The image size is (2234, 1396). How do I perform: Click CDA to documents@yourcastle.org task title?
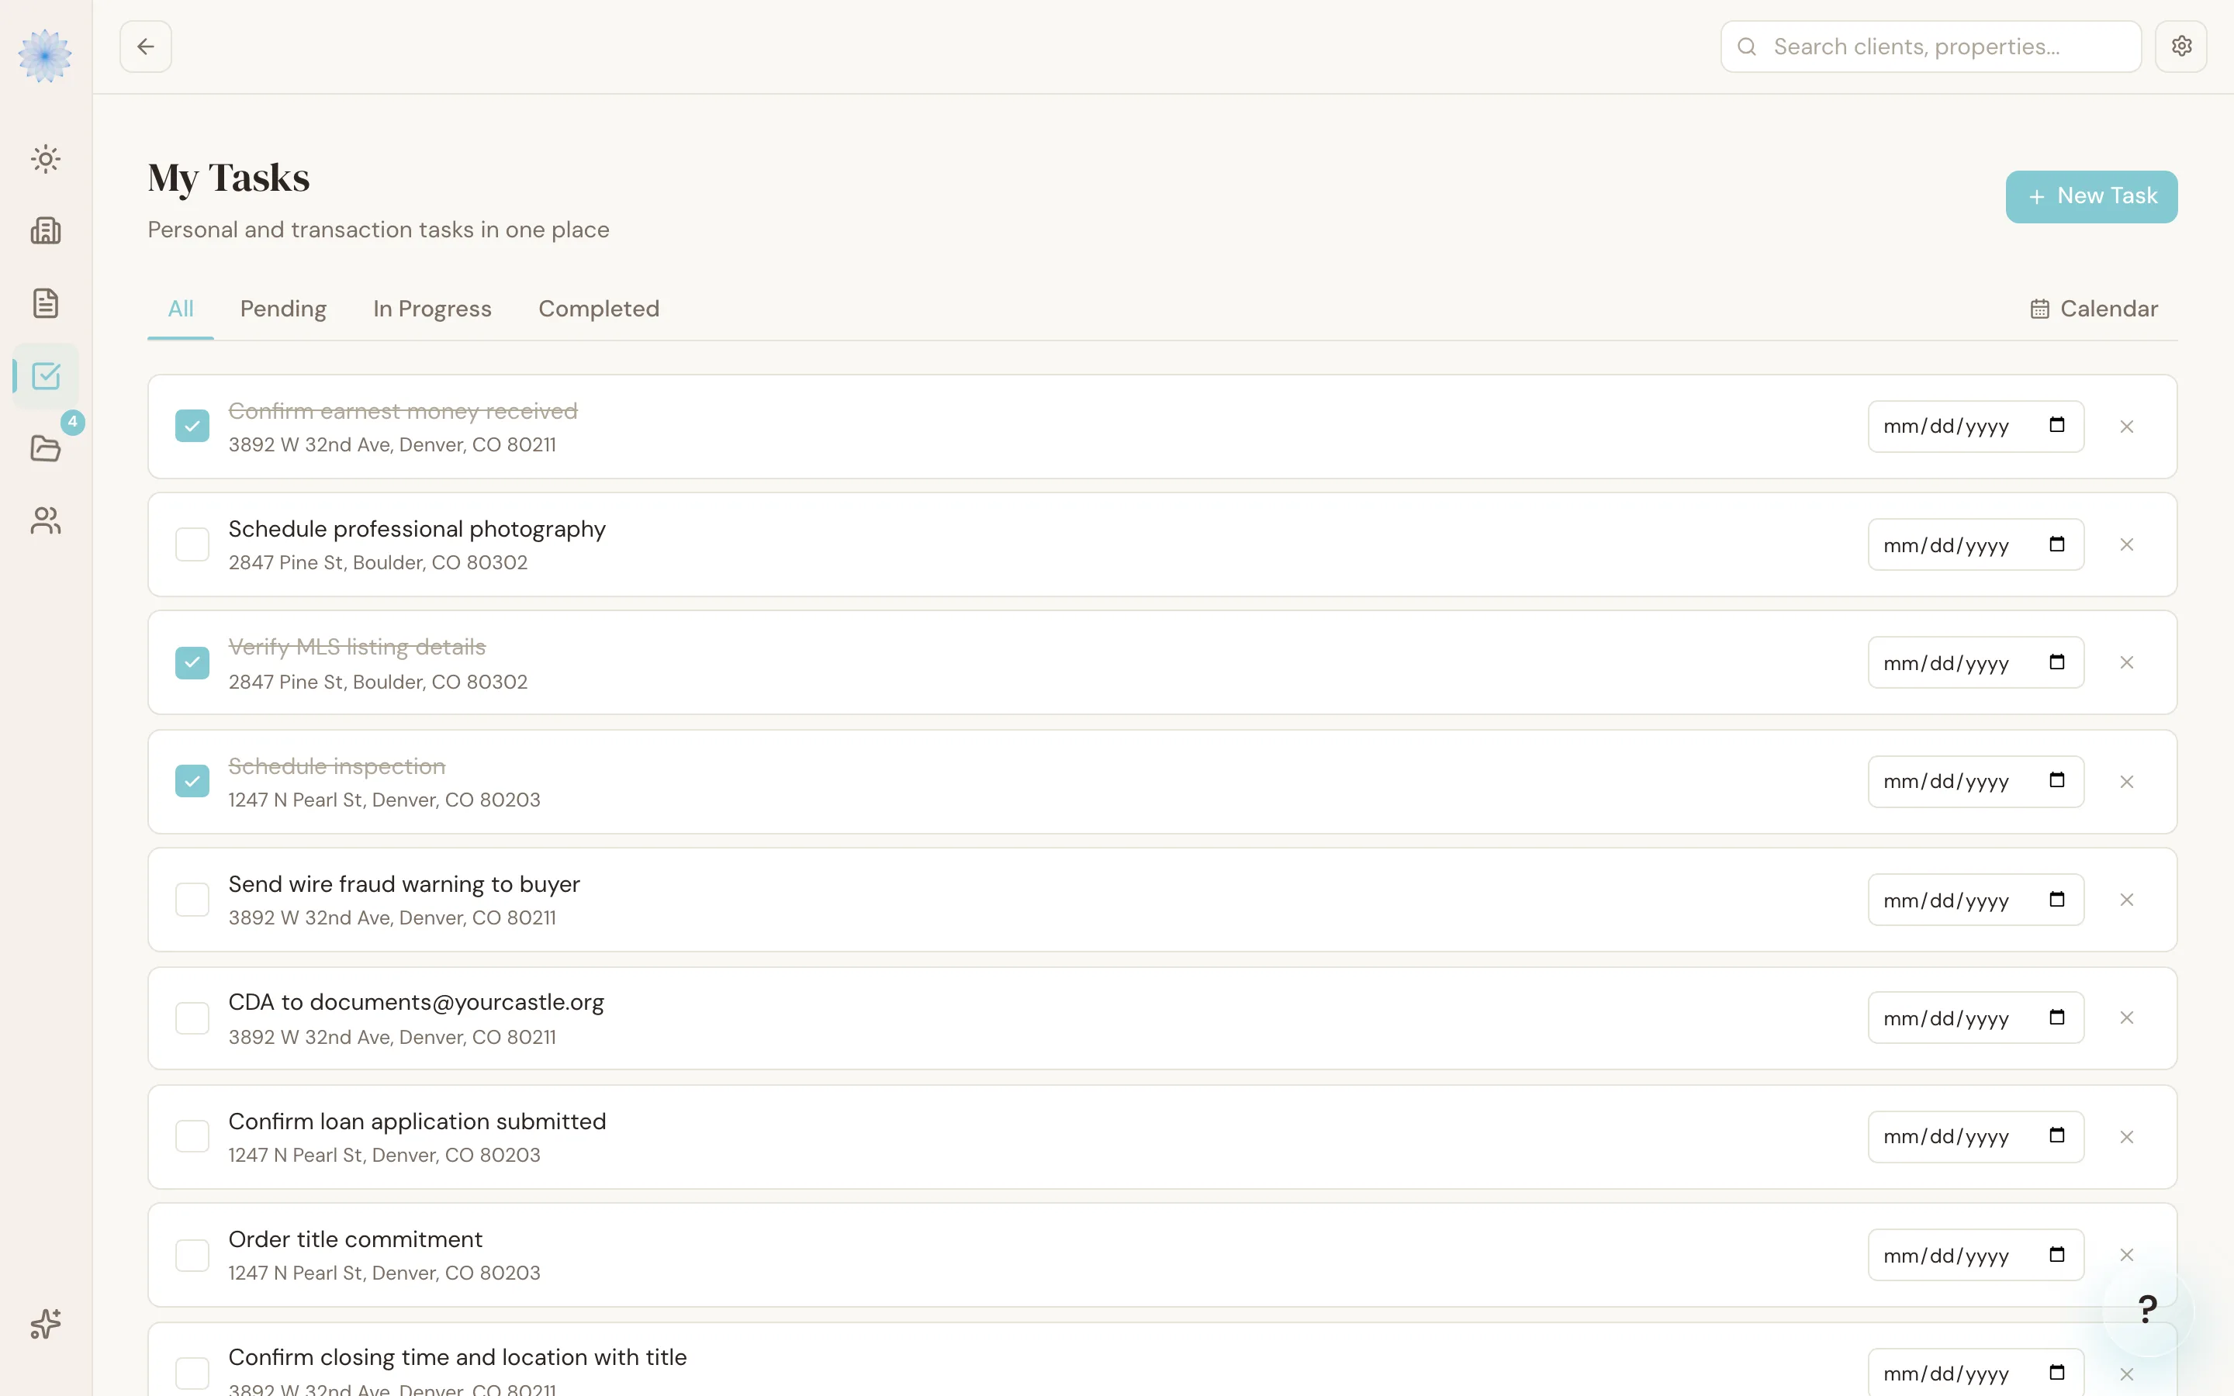tap(417, 1003)
